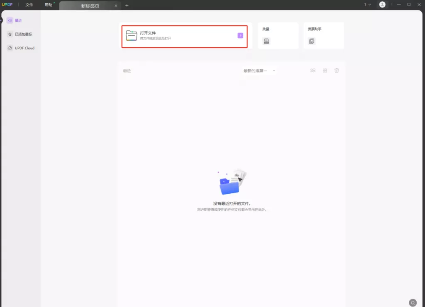Click the 最近 list header text

pos(127,71)
